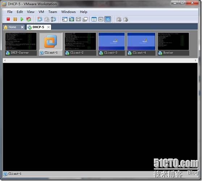
Task: Click the Client-4 label icon
Action: coord(130,53)
